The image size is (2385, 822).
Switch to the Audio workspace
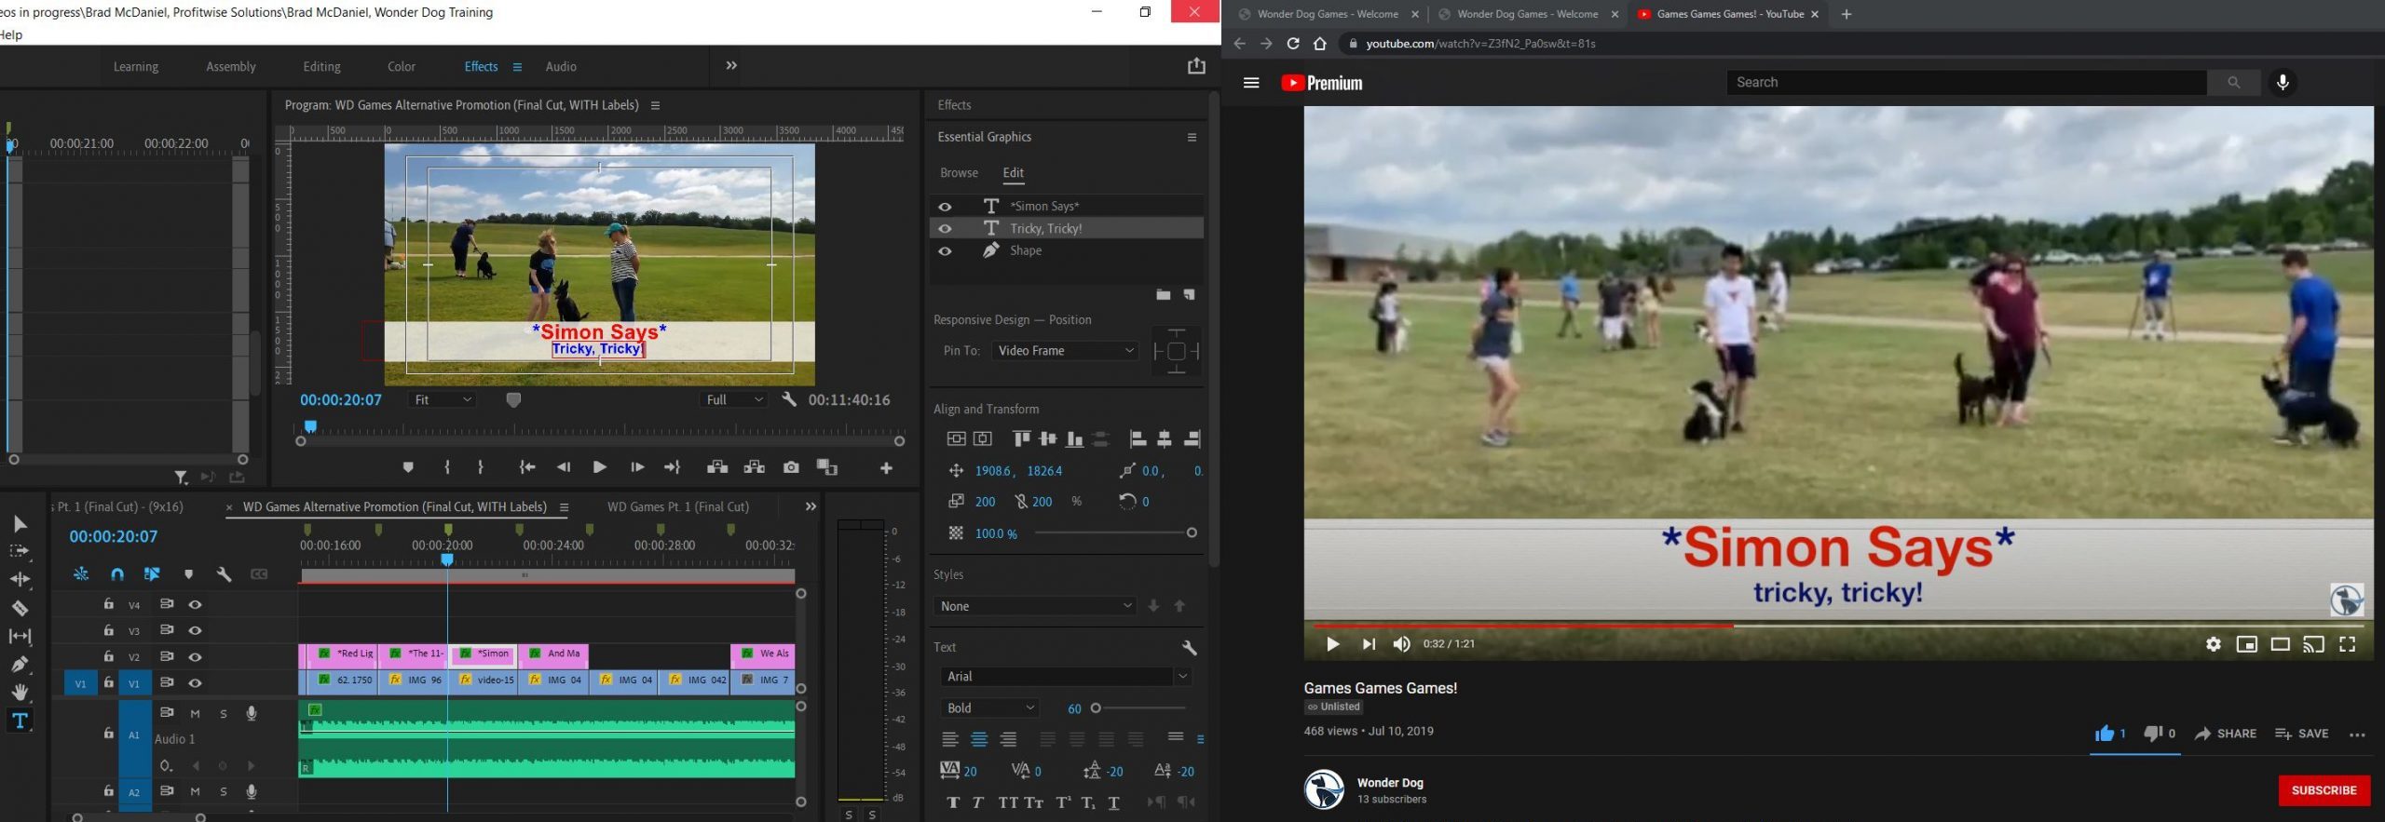pyautogui.click(x=561, y=66)
